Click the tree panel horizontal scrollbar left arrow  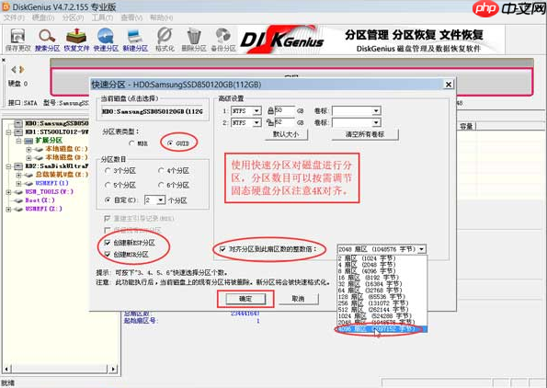tap(6, 369)
